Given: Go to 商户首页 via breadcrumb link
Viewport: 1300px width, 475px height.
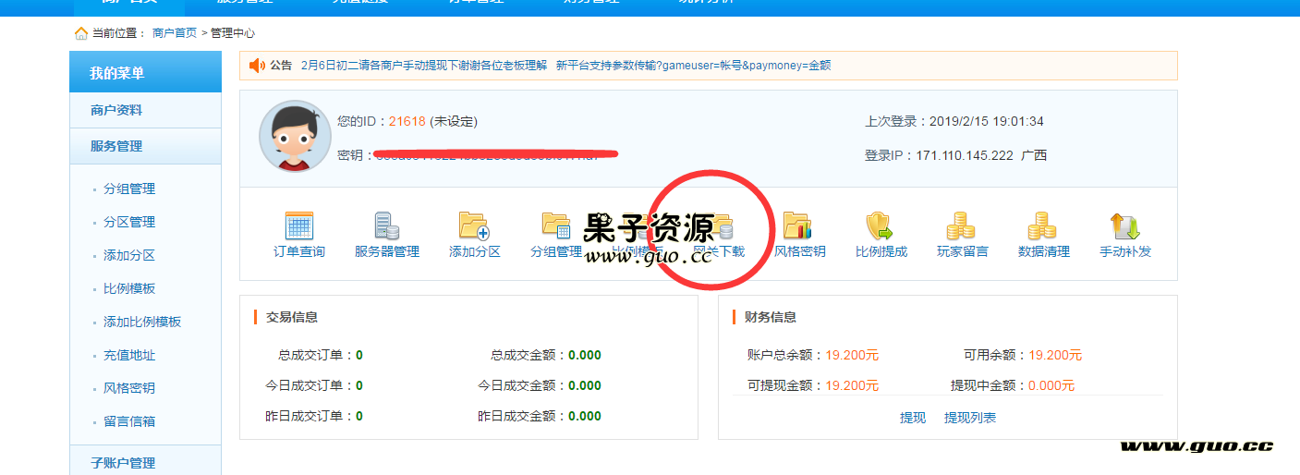Looking at the screenshot, I should pos(175,33).
